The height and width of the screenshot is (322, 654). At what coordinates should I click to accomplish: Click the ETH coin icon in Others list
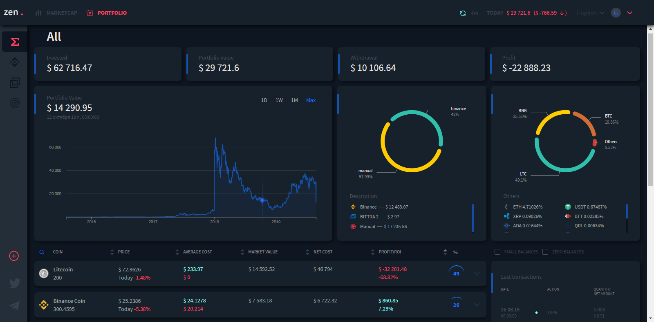tap(506, 207)
